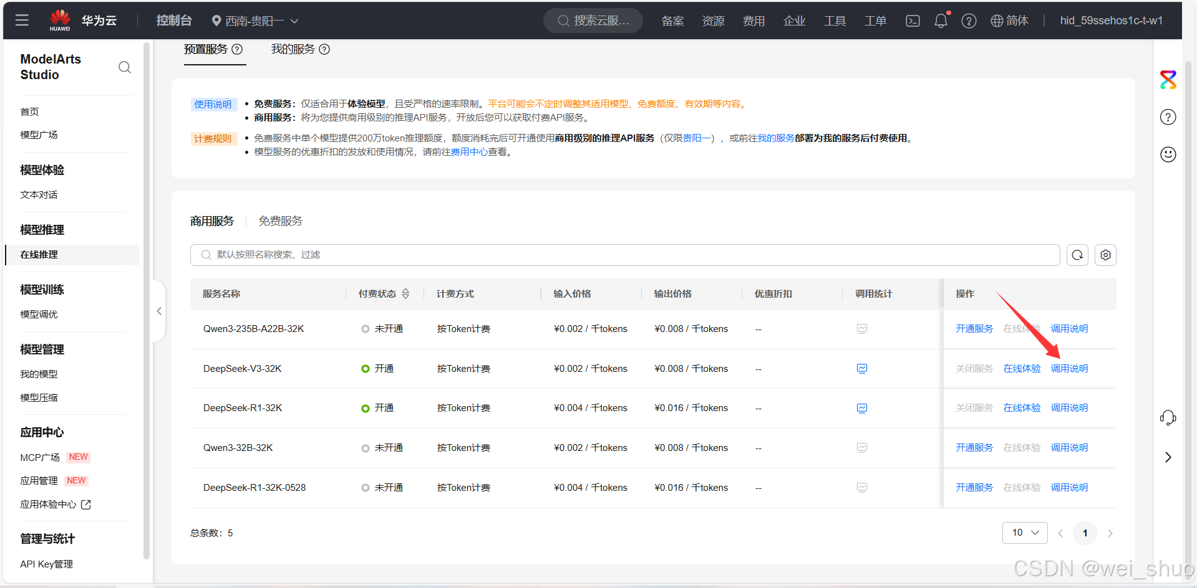The height and width of the screenshot is (588, 1197).
Task: Open 调用说明 for DeepSeek-R1-32K-0528
Action: 1069,488
